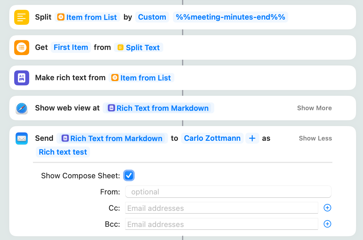Screen dimensions: 363x240
Task: Click the From optional field
Action: pyautogui.click(x=228, y=192)
